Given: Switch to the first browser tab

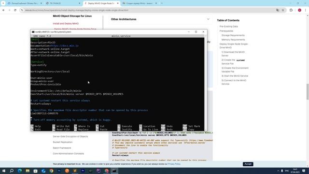Looking at the screenshot, I should [x=25, y=3].
